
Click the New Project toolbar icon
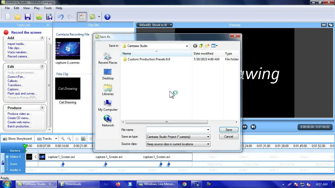point(8,17)
